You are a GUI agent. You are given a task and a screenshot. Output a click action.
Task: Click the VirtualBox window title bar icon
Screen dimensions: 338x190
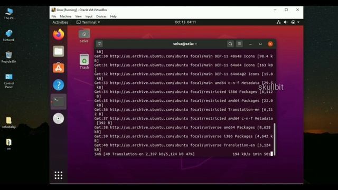tap(53, 10)
